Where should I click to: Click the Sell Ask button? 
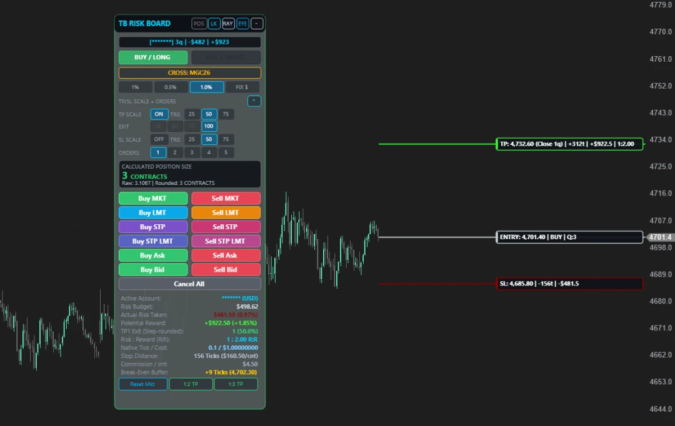(x=226, y=255)
